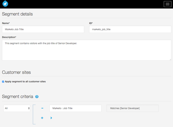This screenshot has width=173, height=127.
Task: Click the rocket logo icon
Action: click(5, 4)
